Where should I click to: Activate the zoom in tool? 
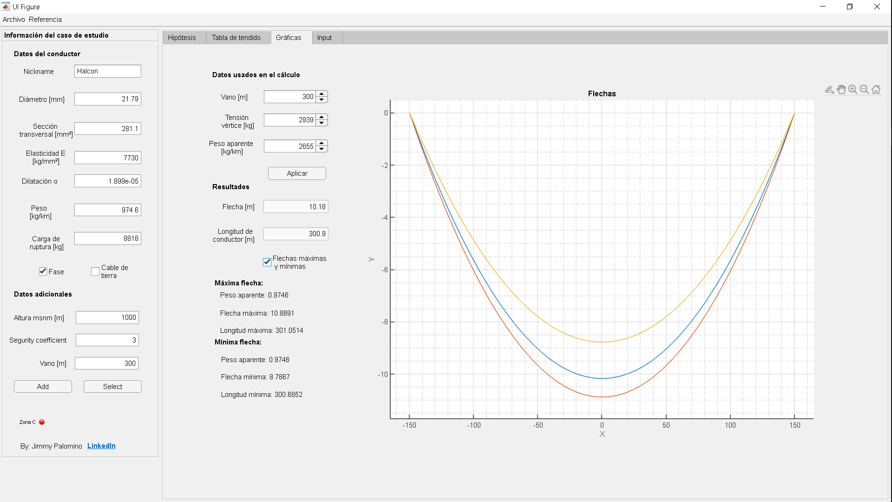tap(853, 89)
